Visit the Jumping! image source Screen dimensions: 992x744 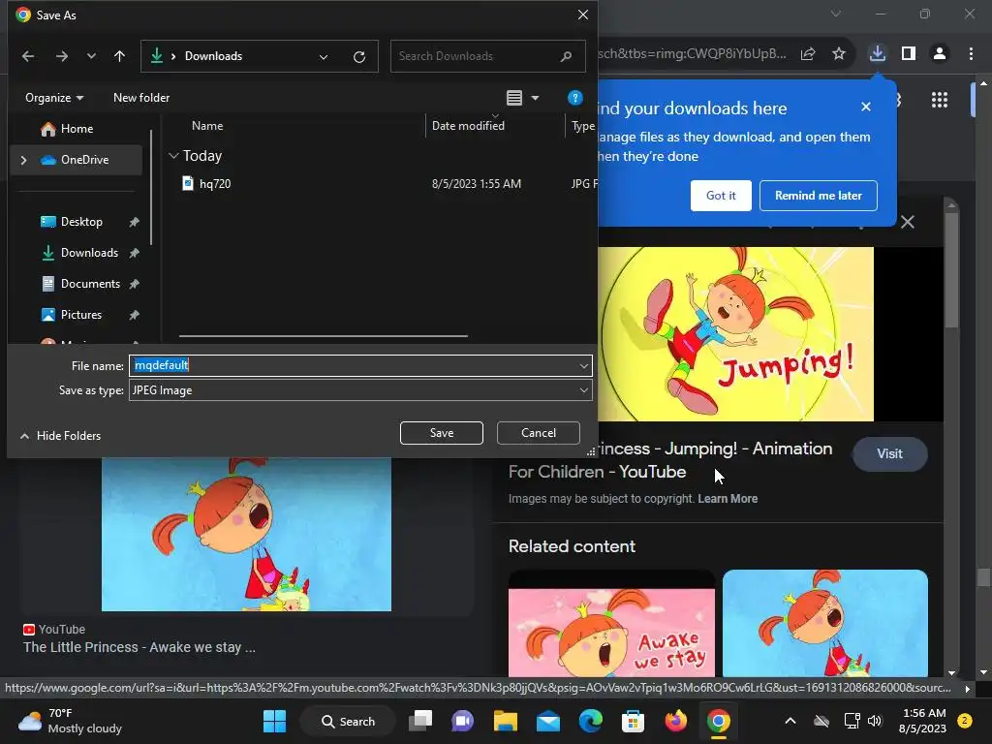click(x=889, y=454)
